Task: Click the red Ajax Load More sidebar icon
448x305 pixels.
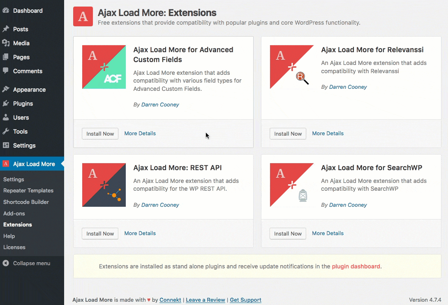Action: [6, 164]
